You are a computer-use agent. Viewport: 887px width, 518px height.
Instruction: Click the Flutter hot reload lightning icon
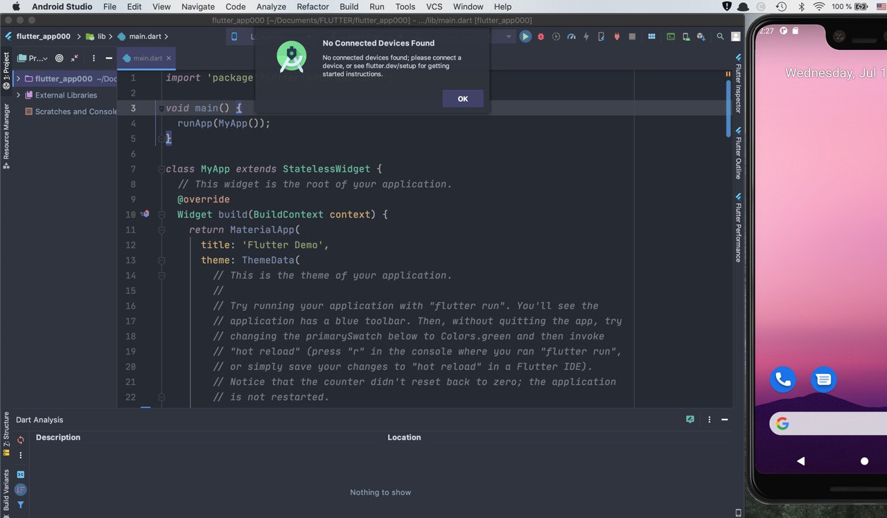click(586, 37)
